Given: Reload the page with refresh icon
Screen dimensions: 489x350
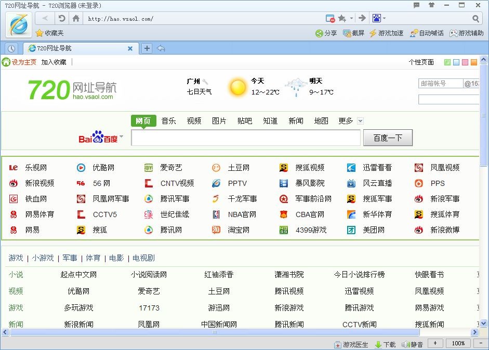Looking at the screenshot, I should tap(62, 18).
